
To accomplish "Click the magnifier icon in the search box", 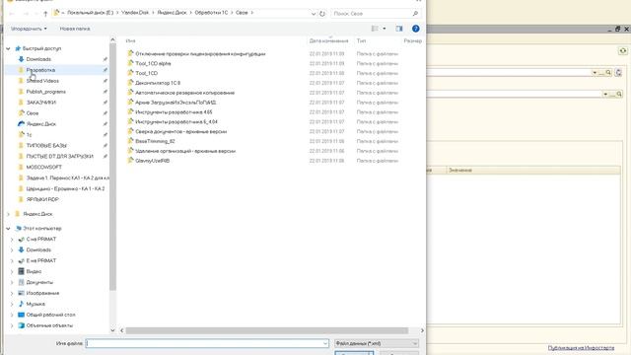I will pyautogui.click(x=415, y=14).
